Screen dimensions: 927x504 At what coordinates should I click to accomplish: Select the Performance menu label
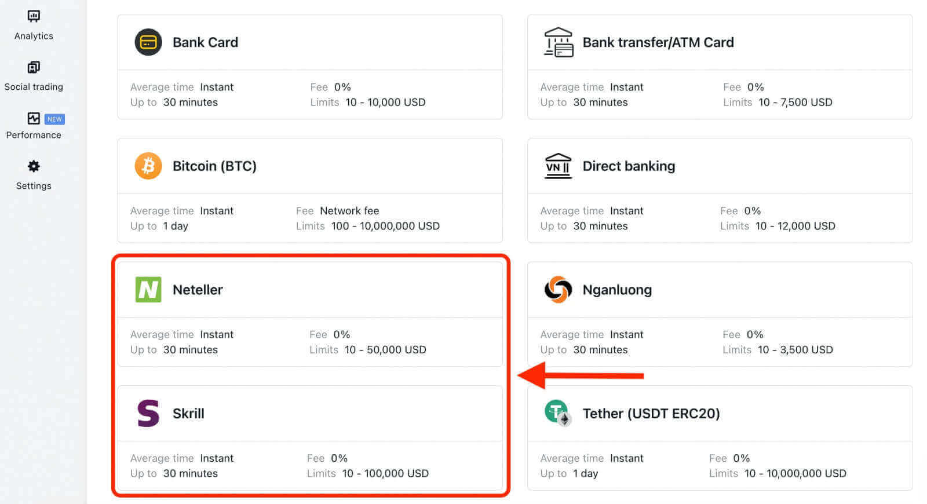(34, 135)
